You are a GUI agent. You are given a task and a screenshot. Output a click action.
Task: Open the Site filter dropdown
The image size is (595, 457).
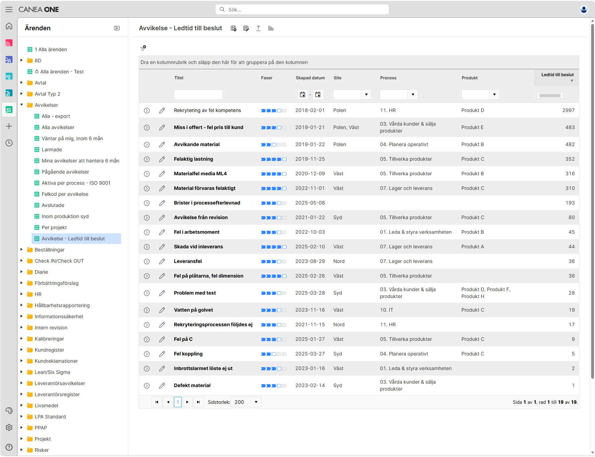(366, 95)
